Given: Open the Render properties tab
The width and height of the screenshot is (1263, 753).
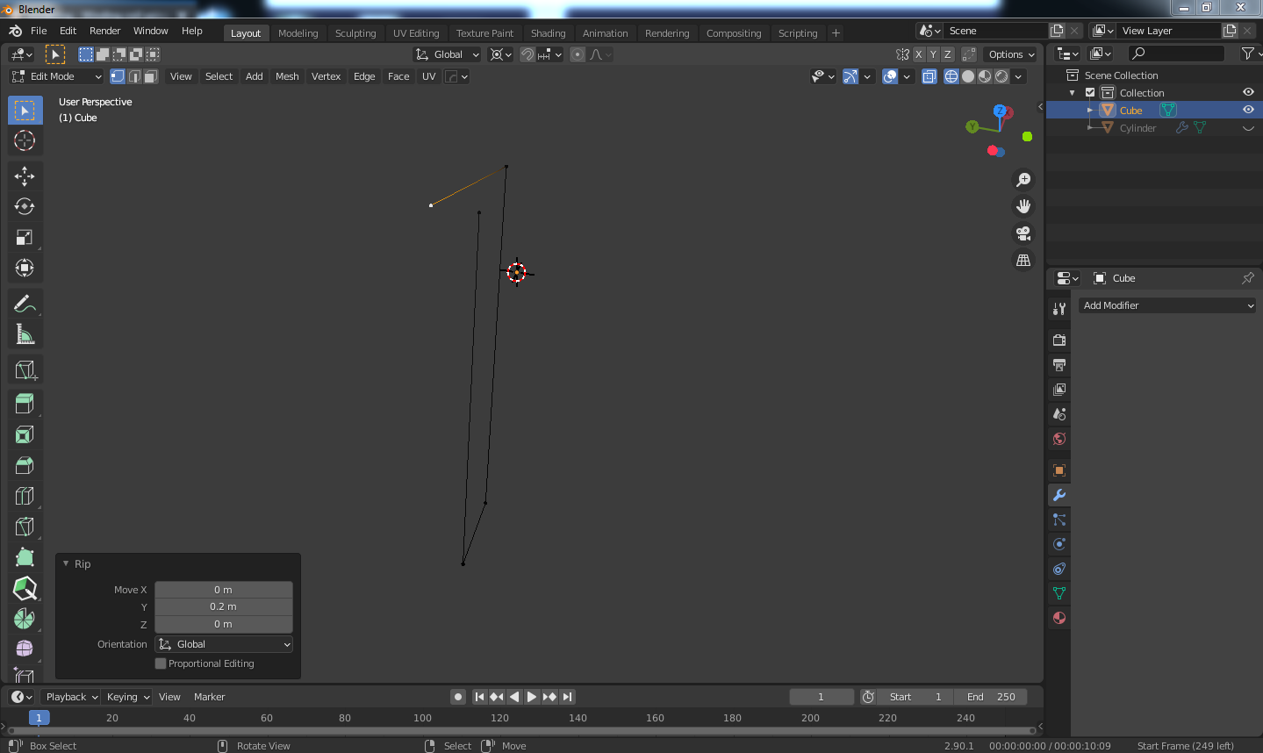Looking at the screenshot, I should [x=1059, y=340].
